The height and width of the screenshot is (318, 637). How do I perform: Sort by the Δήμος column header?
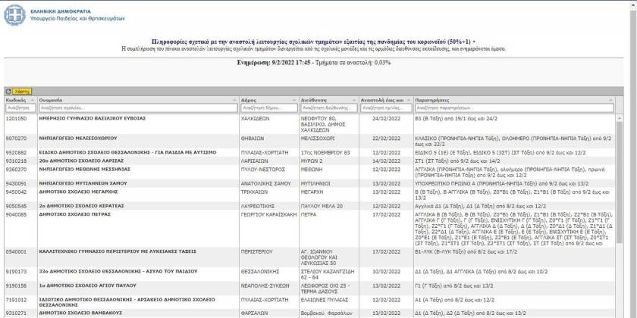pos(269,100)
